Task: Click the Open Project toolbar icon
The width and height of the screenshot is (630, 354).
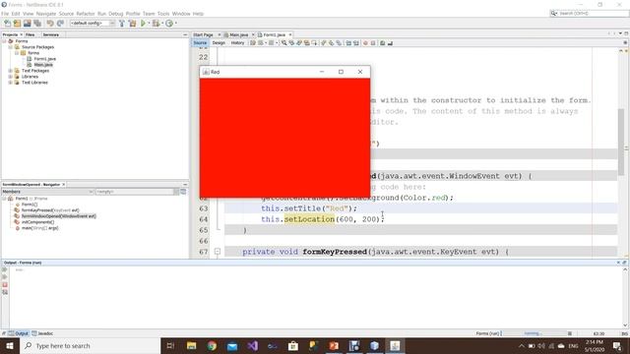Action: click(x=28, y=24)
